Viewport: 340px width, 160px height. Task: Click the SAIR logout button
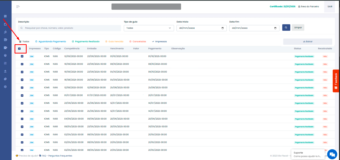(x=330, y=6)
